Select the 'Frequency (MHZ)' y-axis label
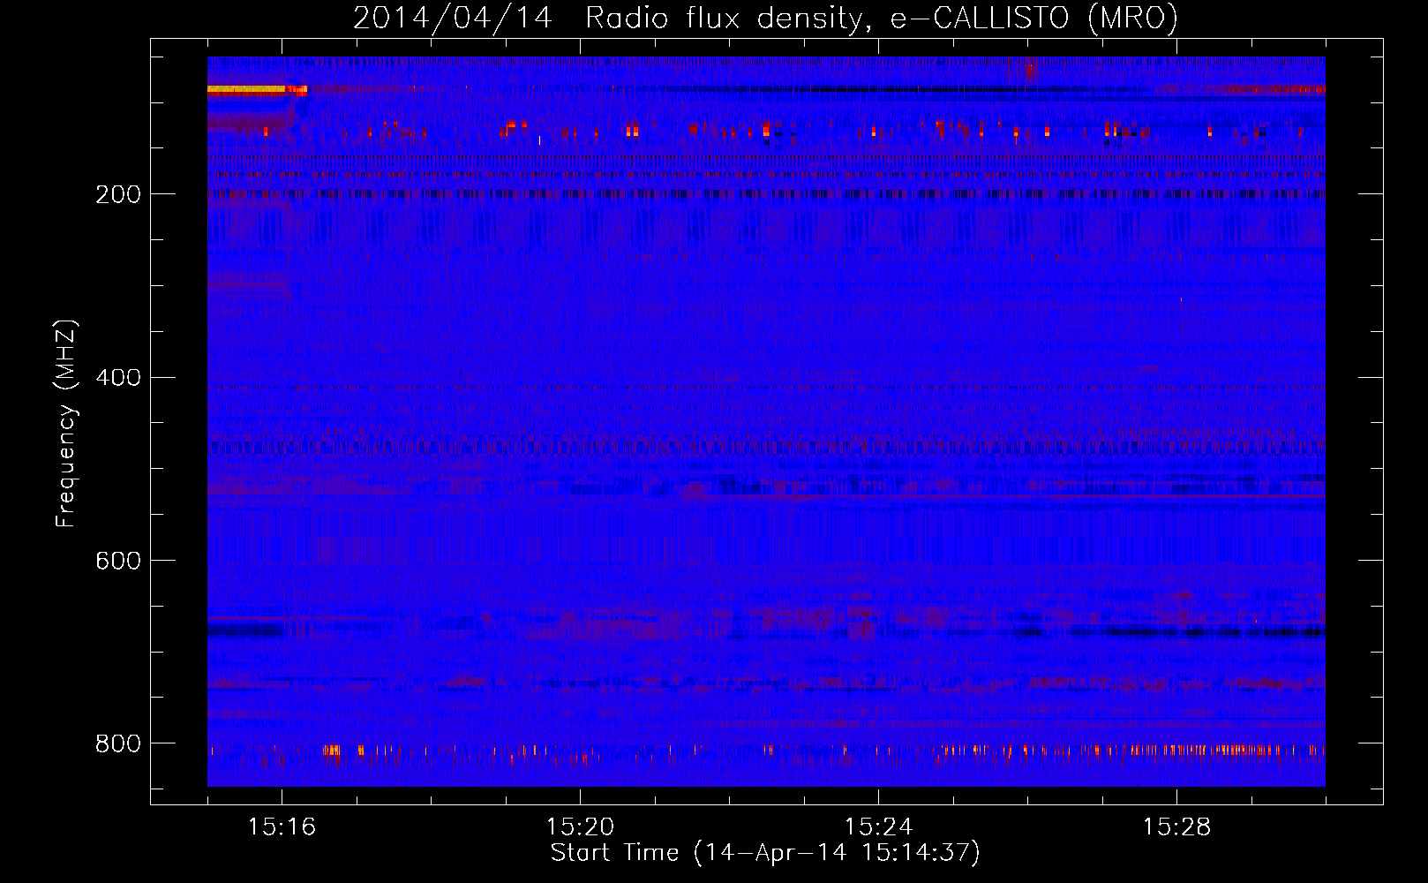The height and width of the screenshot is (883, 1428). point(65,424)
